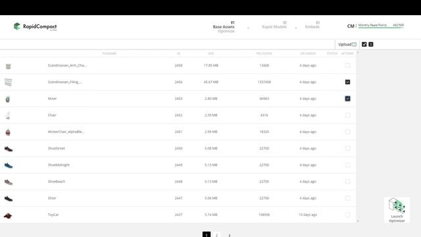The width and height of the screenshot is (421, 237).
Task: Click the selected-items checkmark icon in toolbar
Action: coord(364,44)
